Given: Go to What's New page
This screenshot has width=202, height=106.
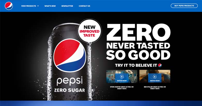Looking at the screenshot, I should click(50, 6).
